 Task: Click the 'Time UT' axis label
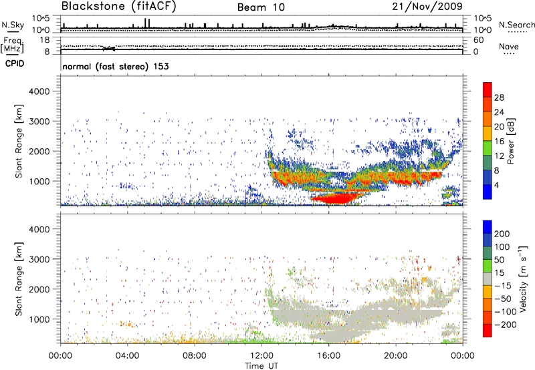coord(261,365)
